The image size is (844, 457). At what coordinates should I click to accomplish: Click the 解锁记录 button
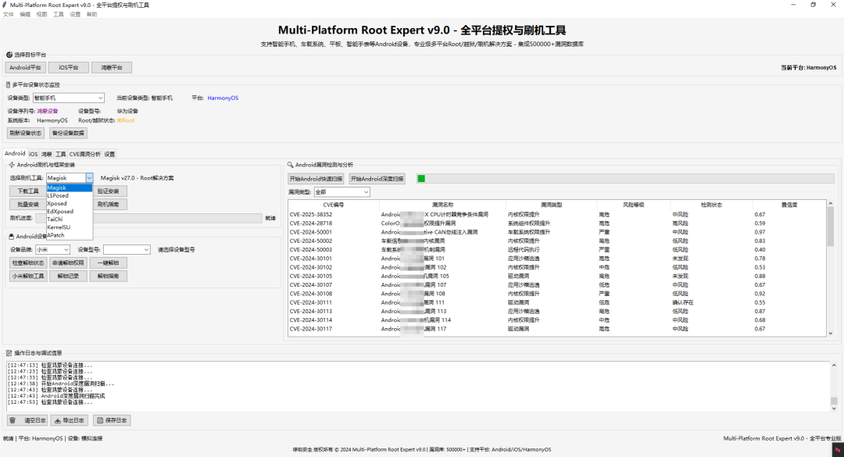(68, 276)
